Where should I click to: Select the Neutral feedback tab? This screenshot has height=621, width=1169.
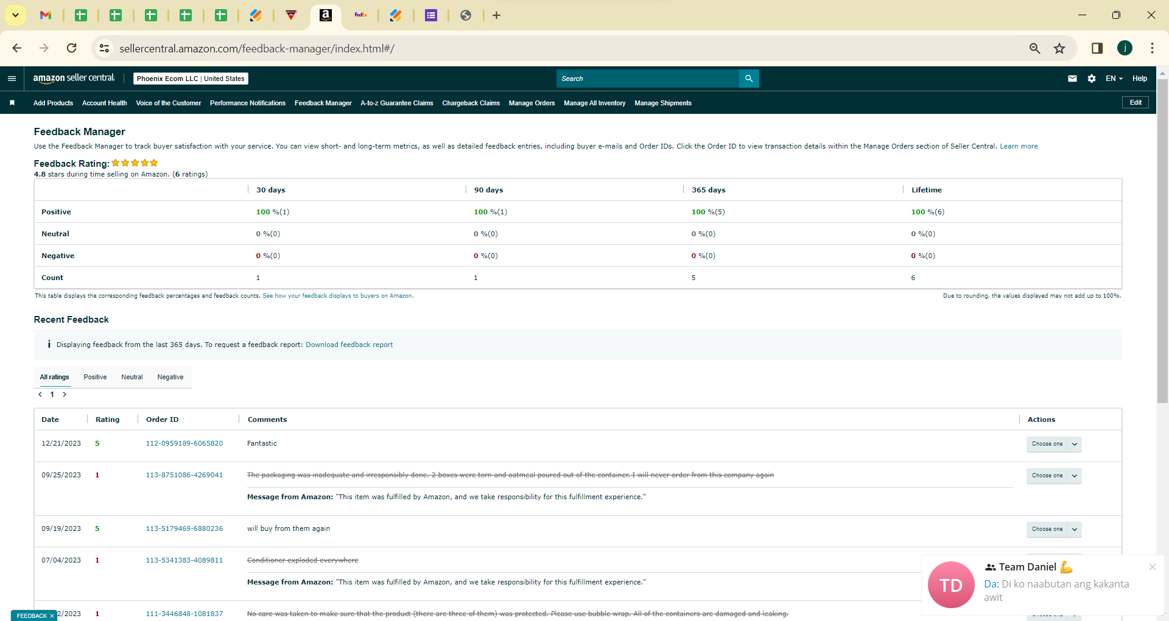point(132,377)
